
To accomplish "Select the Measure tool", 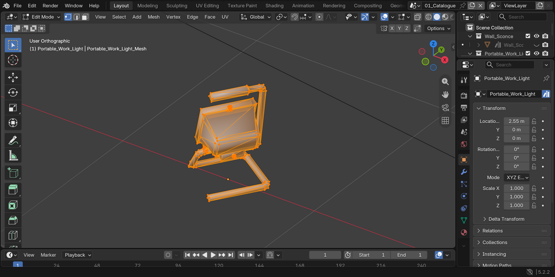I will point(13,155).
